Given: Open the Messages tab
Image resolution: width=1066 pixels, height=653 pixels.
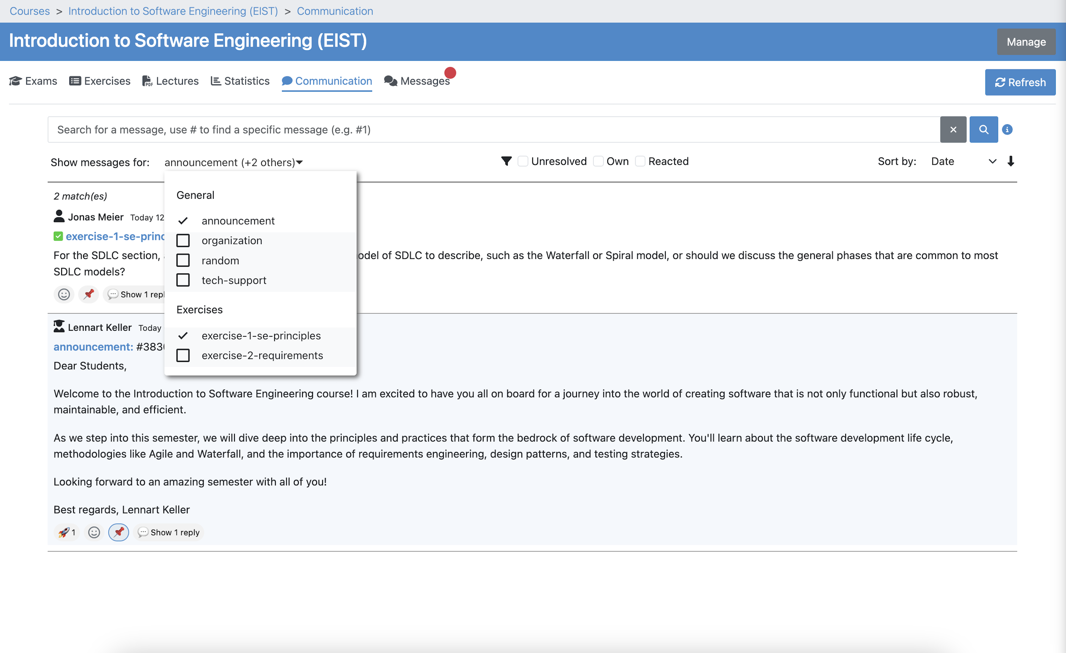Looking at the screenshot, I should coord(417,81).
